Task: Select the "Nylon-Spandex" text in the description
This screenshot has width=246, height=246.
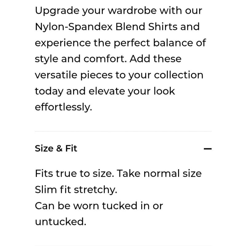Action: pyautogui.click(x=73, y=27)
